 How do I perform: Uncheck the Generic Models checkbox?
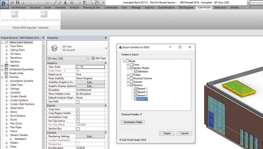pos(131,68)
